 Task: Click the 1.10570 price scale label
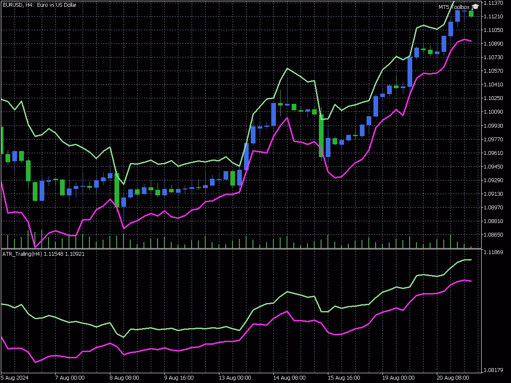(x=494, y=71)
